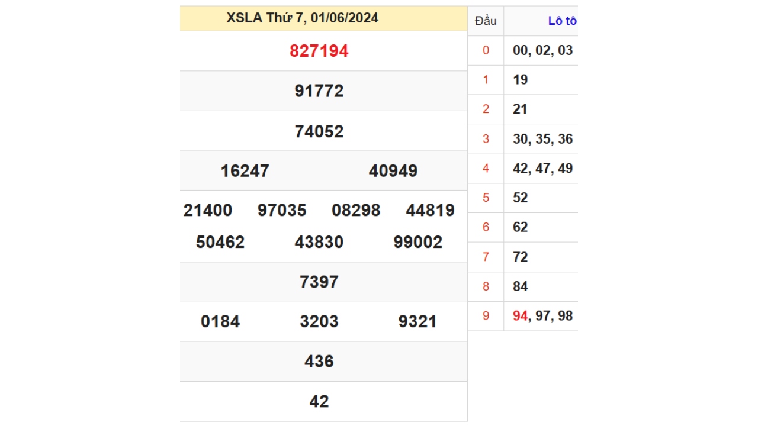Select prize number 43830
The height and width of the screenshot is (426, 758).
pyautogui.click(x=319, y=243)
